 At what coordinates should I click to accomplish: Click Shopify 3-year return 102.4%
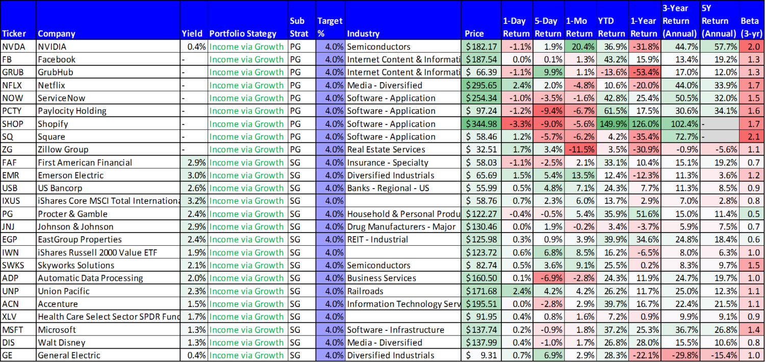[x=680, y=124]
